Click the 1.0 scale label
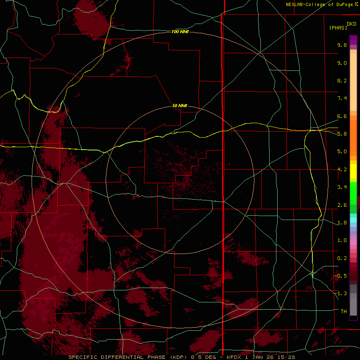Screen dimensions: 360x360 tap(342, 240)
